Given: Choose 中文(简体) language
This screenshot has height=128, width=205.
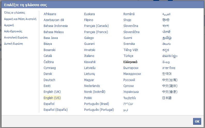Looking at the screenshot, I should [x=170, y=86].
